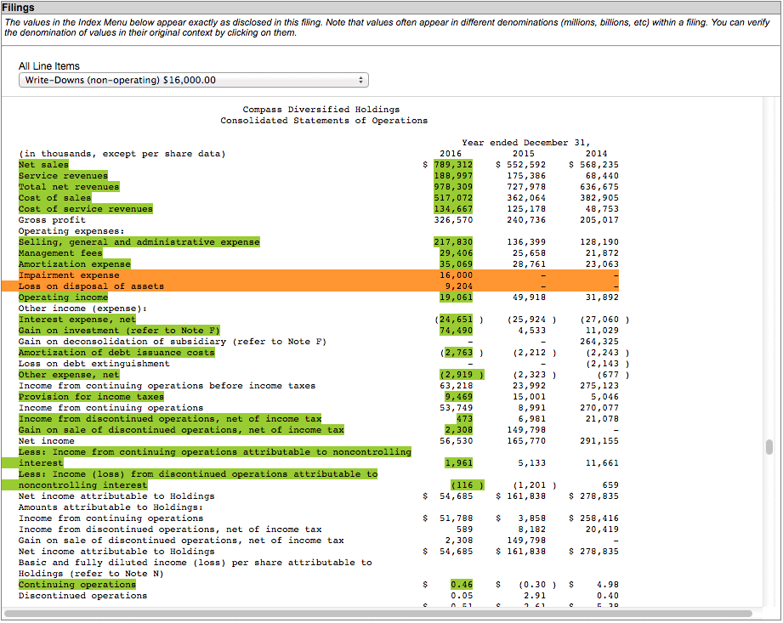Image resolution: width=783 pixels, height=623 pixels.
Task: Select the highlighted Continuing operations label
Action: click(x=77, y=585)
